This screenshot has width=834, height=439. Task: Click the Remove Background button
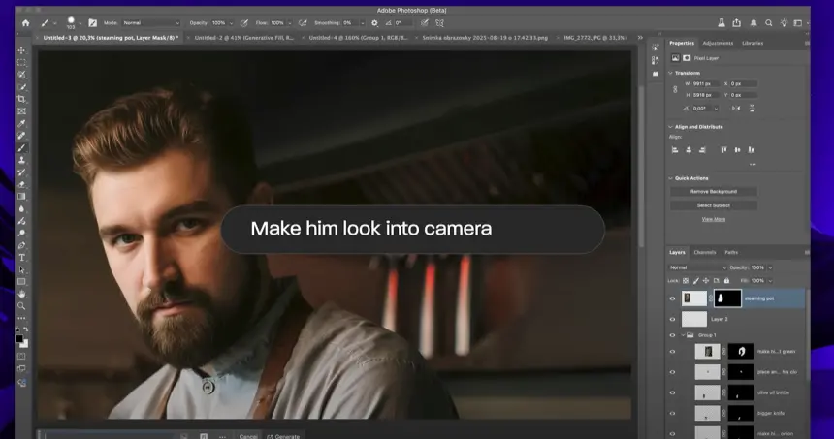714,191
